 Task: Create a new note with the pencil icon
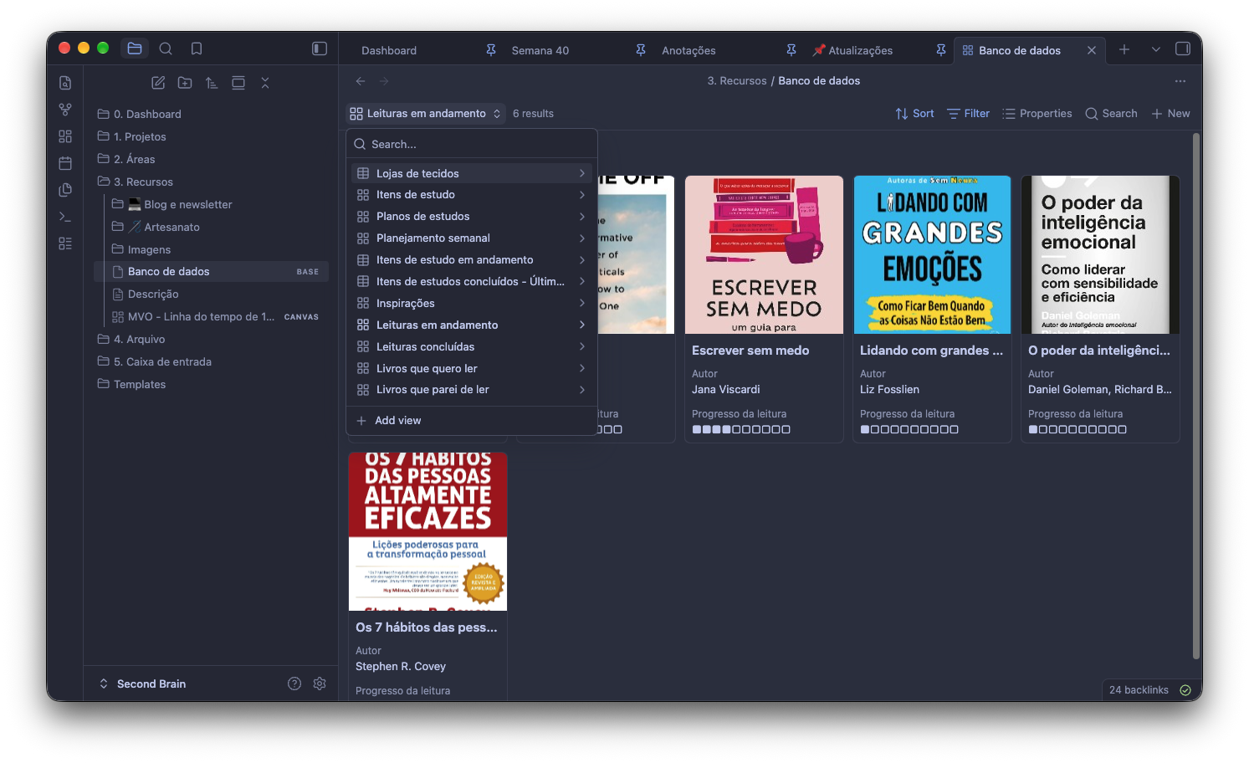pyautogui.click(x=158, y=83)
